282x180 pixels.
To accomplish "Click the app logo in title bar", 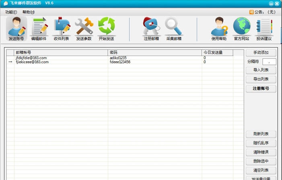I will [6, 3].
